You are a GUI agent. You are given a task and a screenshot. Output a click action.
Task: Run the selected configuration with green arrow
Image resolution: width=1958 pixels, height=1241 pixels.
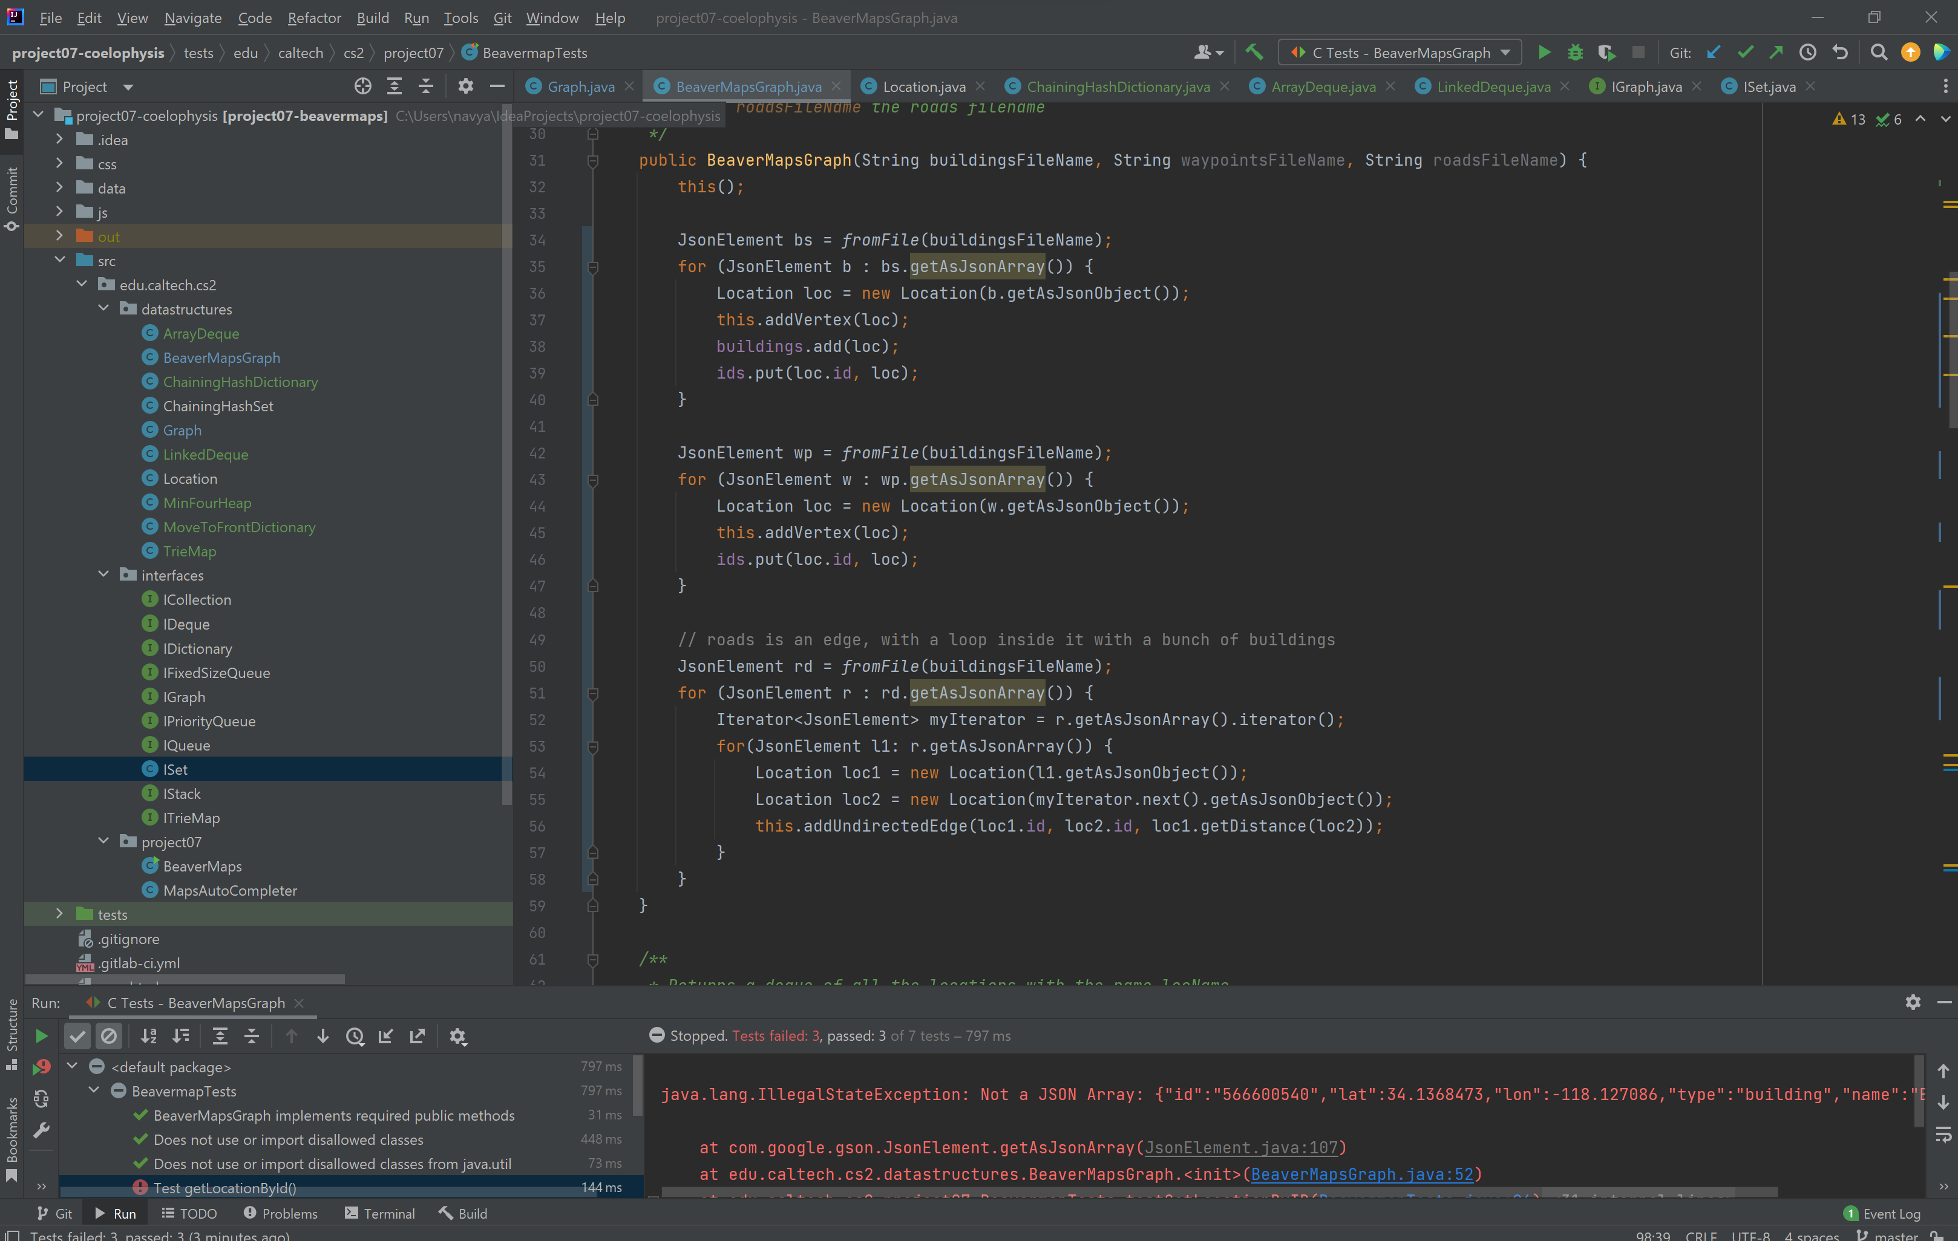click(x=1544, y=53)
